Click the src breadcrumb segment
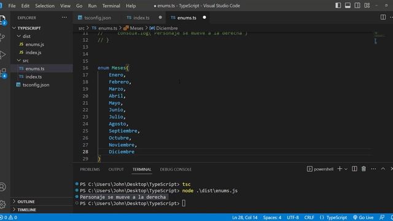The image size is (393, 221). click(x=82, y=28)
